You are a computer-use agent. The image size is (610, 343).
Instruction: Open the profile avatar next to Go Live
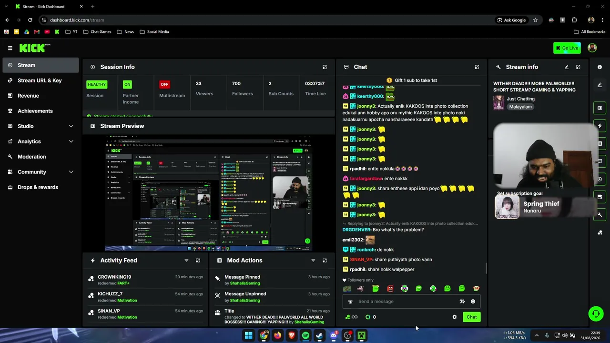pyautogui.click(x=592, y=48)
